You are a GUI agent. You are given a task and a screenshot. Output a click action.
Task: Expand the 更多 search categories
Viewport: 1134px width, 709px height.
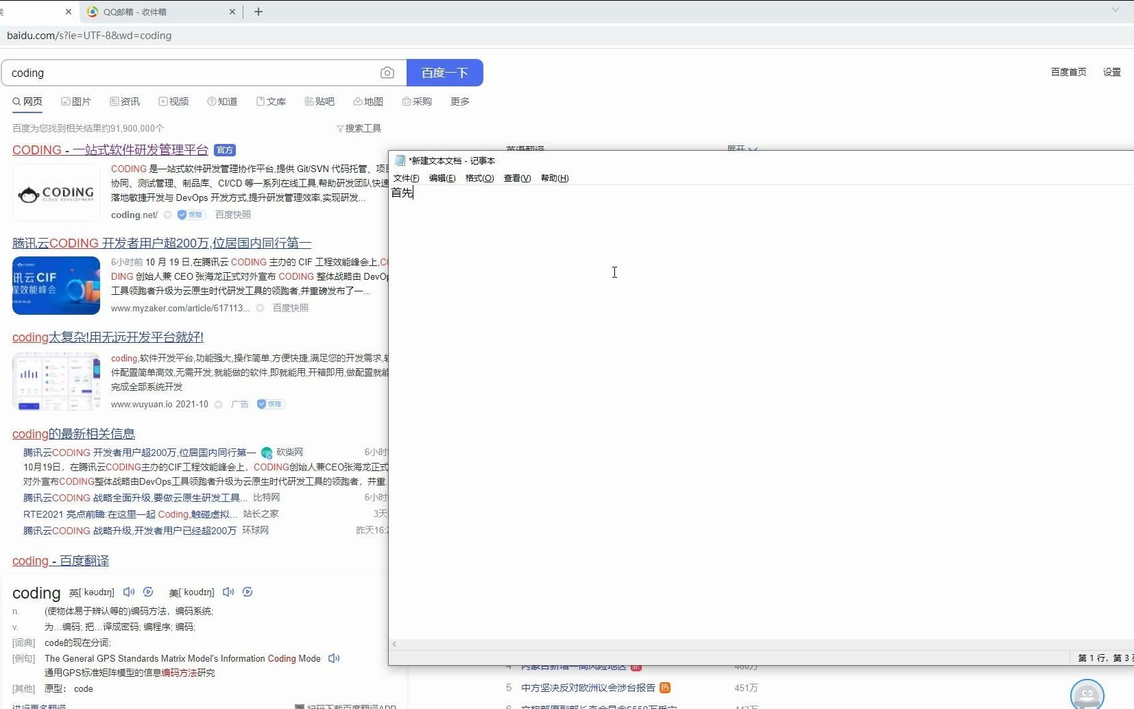click(x=460, y=101)
